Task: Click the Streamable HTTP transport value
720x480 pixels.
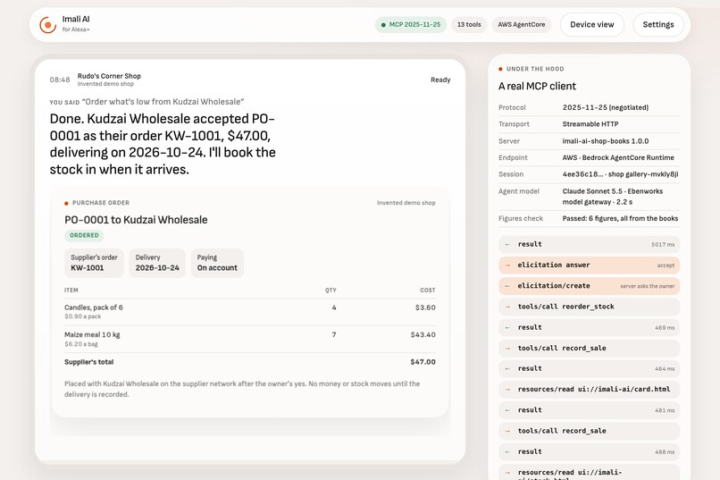Action: [x=590, y=124]
